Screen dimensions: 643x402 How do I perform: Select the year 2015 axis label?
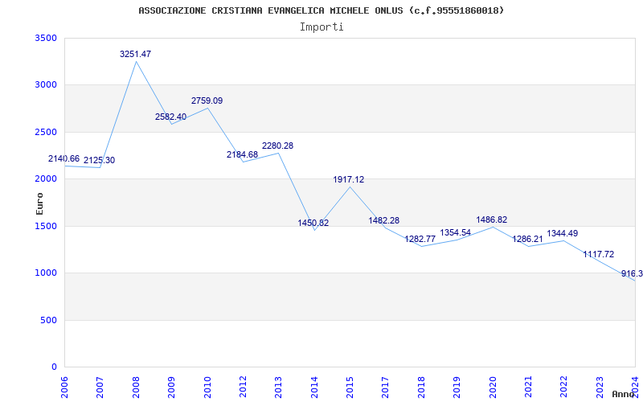[x=350, y=387]
